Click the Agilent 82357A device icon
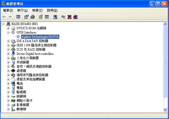The image size is (169, 119). pyautogui.click(x=18, y=37)
